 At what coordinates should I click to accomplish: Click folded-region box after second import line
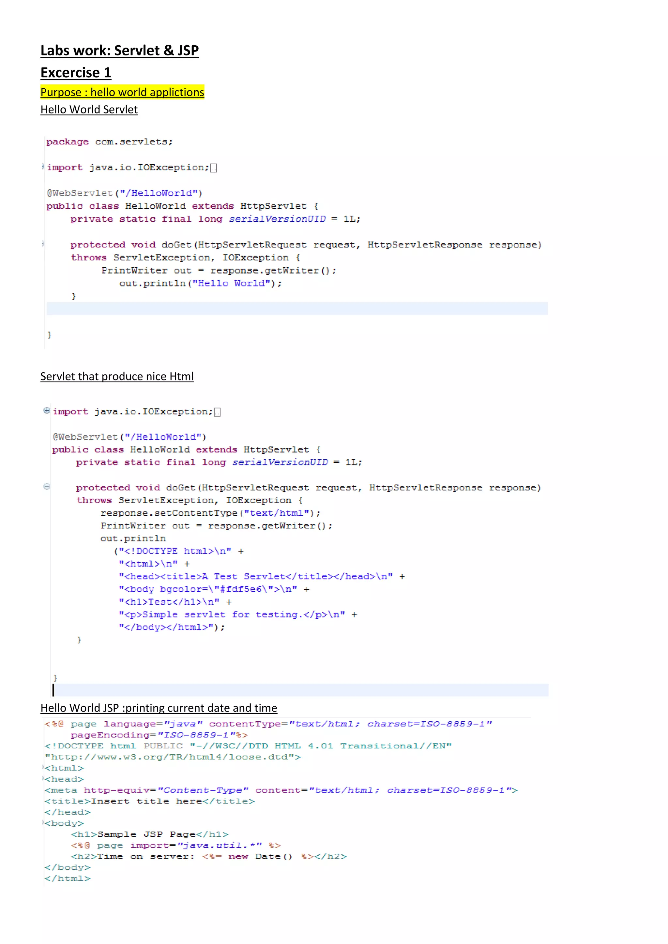point(217,412)
